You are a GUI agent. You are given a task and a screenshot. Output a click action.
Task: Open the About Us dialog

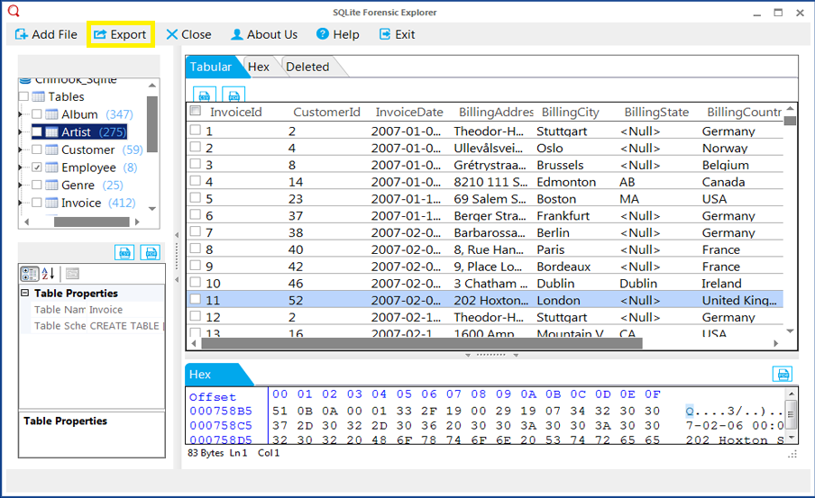[264, 34]
